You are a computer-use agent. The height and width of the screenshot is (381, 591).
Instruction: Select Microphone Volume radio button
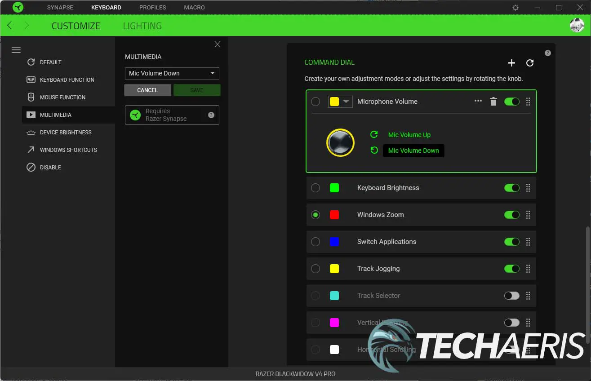315,102
